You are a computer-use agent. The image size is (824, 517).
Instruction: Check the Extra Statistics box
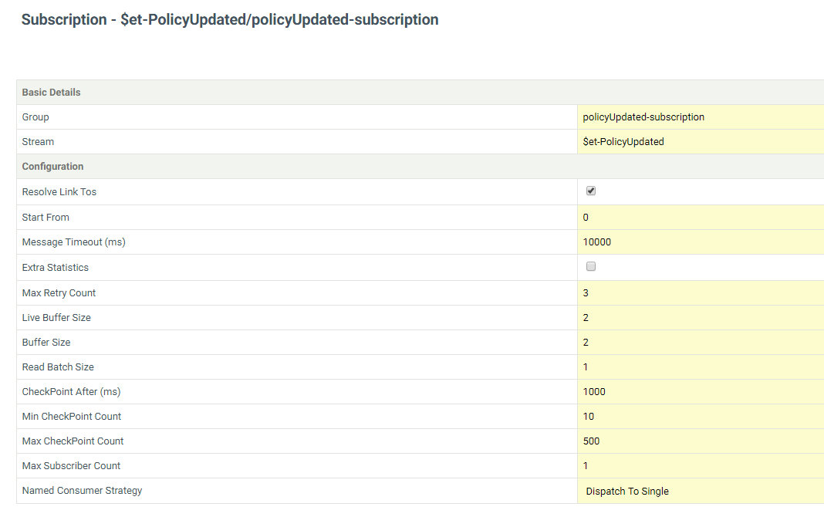point(590,265)
